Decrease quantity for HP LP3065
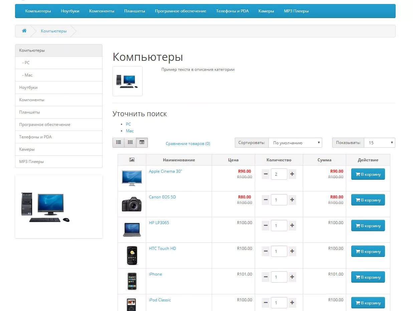Screen dimensions: 413x311 tap(266, 225)
